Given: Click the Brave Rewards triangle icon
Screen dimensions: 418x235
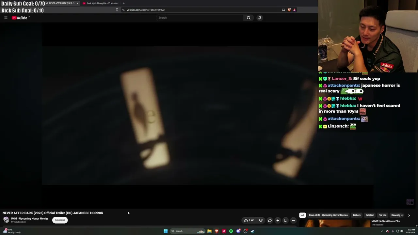Looking at the screenshot, I should (294, 10).
